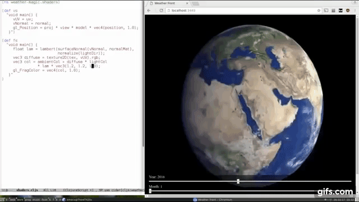Click the 'normalize(lightDir));' line
The image size is (359, 202).
click(81, 53)
